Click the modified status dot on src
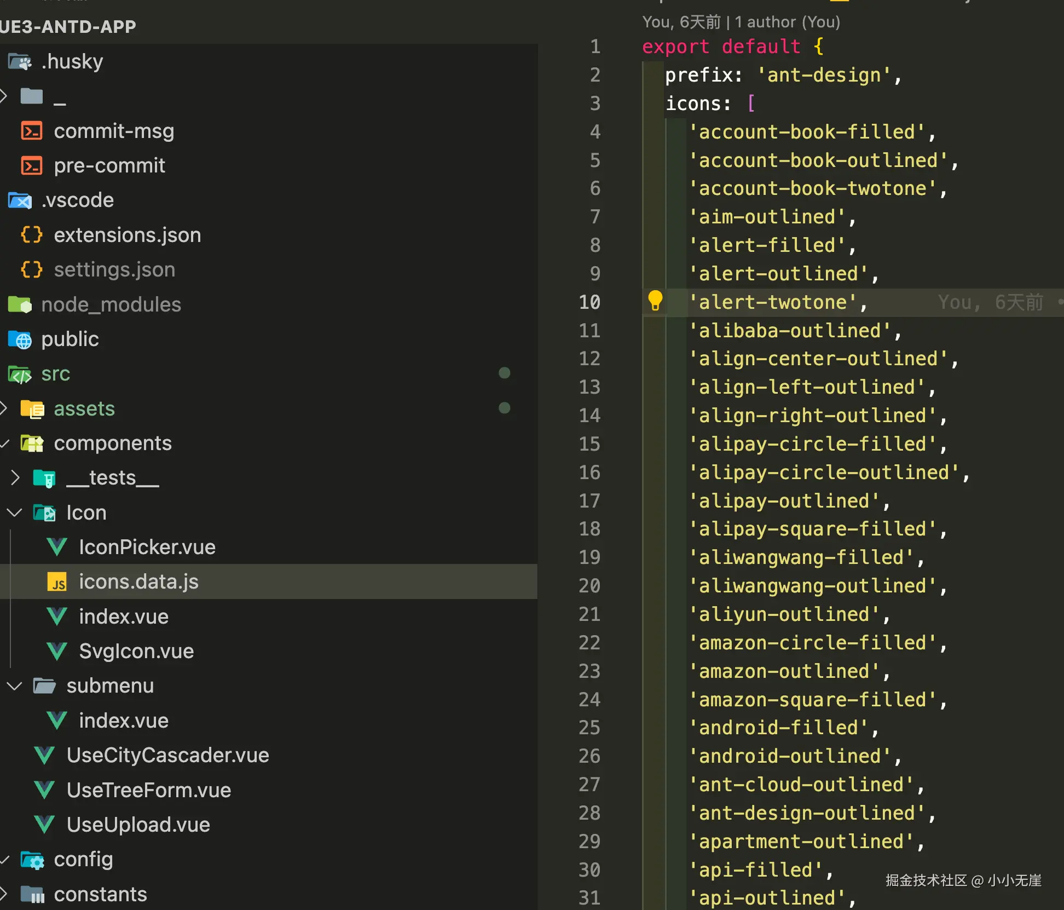Viewport: 1064px width, 910px height. (505, 373)
